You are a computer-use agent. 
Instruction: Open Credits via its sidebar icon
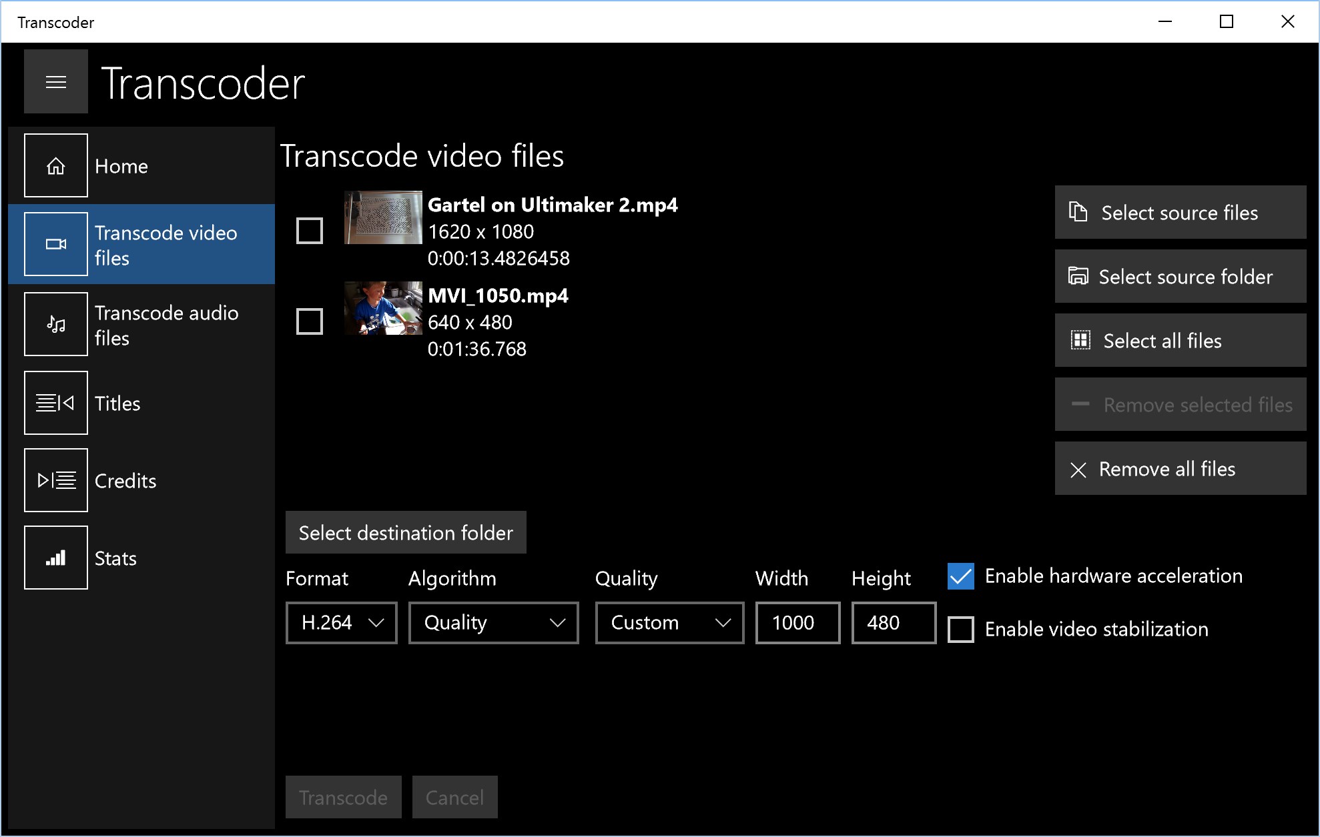pyautogui.click(x=55, y=480)
